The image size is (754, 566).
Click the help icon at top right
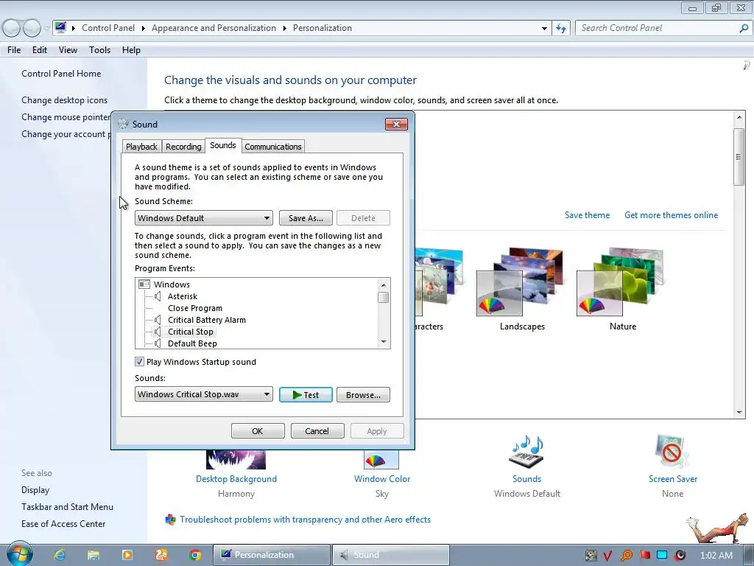pos(747,65)
